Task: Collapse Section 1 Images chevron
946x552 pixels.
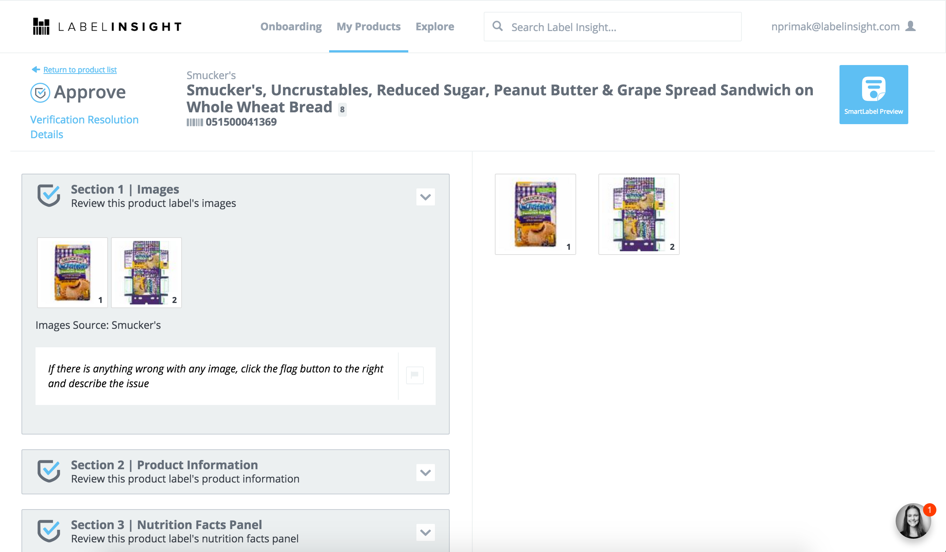Action: click(x=425, y=197)
